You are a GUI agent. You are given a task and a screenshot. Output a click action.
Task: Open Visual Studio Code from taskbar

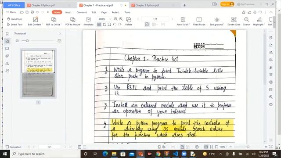coord(176,154)
